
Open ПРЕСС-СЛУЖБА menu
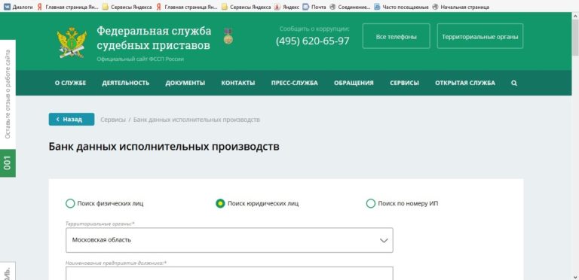click(x=294, y=83)
